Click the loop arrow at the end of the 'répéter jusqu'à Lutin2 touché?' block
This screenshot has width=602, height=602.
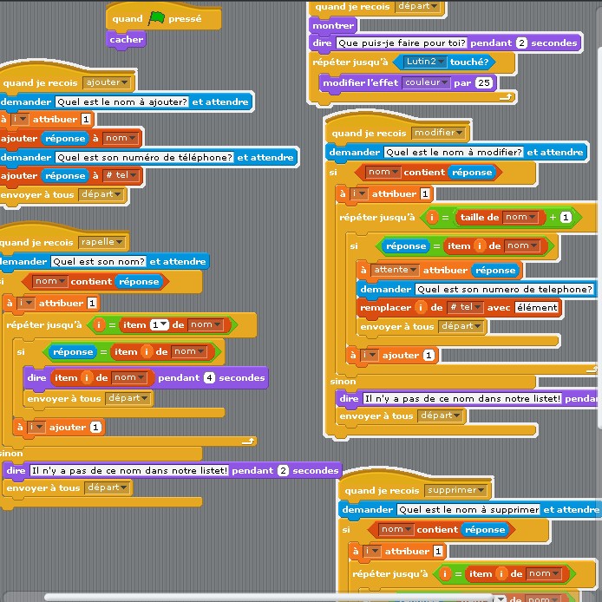pyautogui.click(x=507, y=97)
